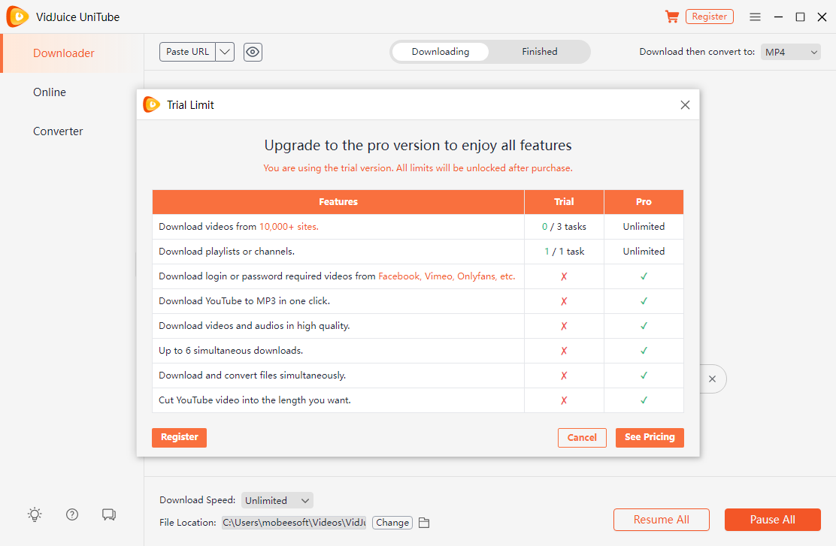Click Unlimited in the playlists row
The height and width of the screenshot is (546, 836).
point(644,252)
